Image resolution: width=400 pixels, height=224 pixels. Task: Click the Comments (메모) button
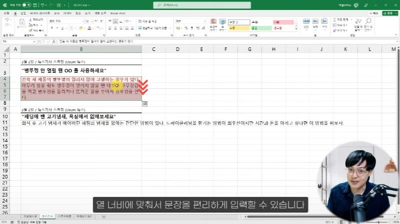point(373,13)
